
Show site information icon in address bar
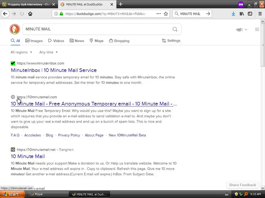56,14
